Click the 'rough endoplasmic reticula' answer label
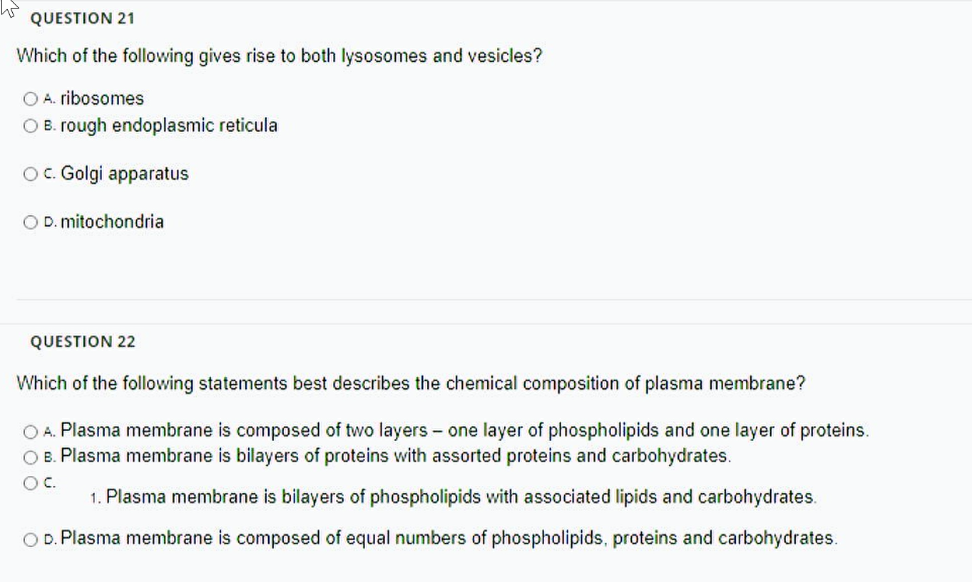This screenshot has width=972, height=582. coord(169,125)
